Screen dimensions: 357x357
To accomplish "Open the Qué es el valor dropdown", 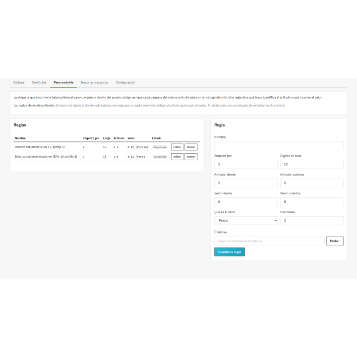I will pyautogui.click(x=246, y=220).
